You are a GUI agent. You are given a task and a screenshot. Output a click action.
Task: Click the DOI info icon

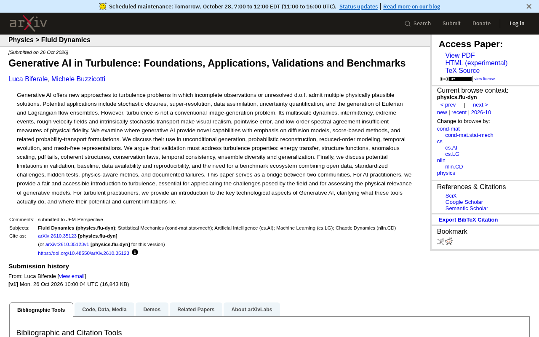coord(135,252)
